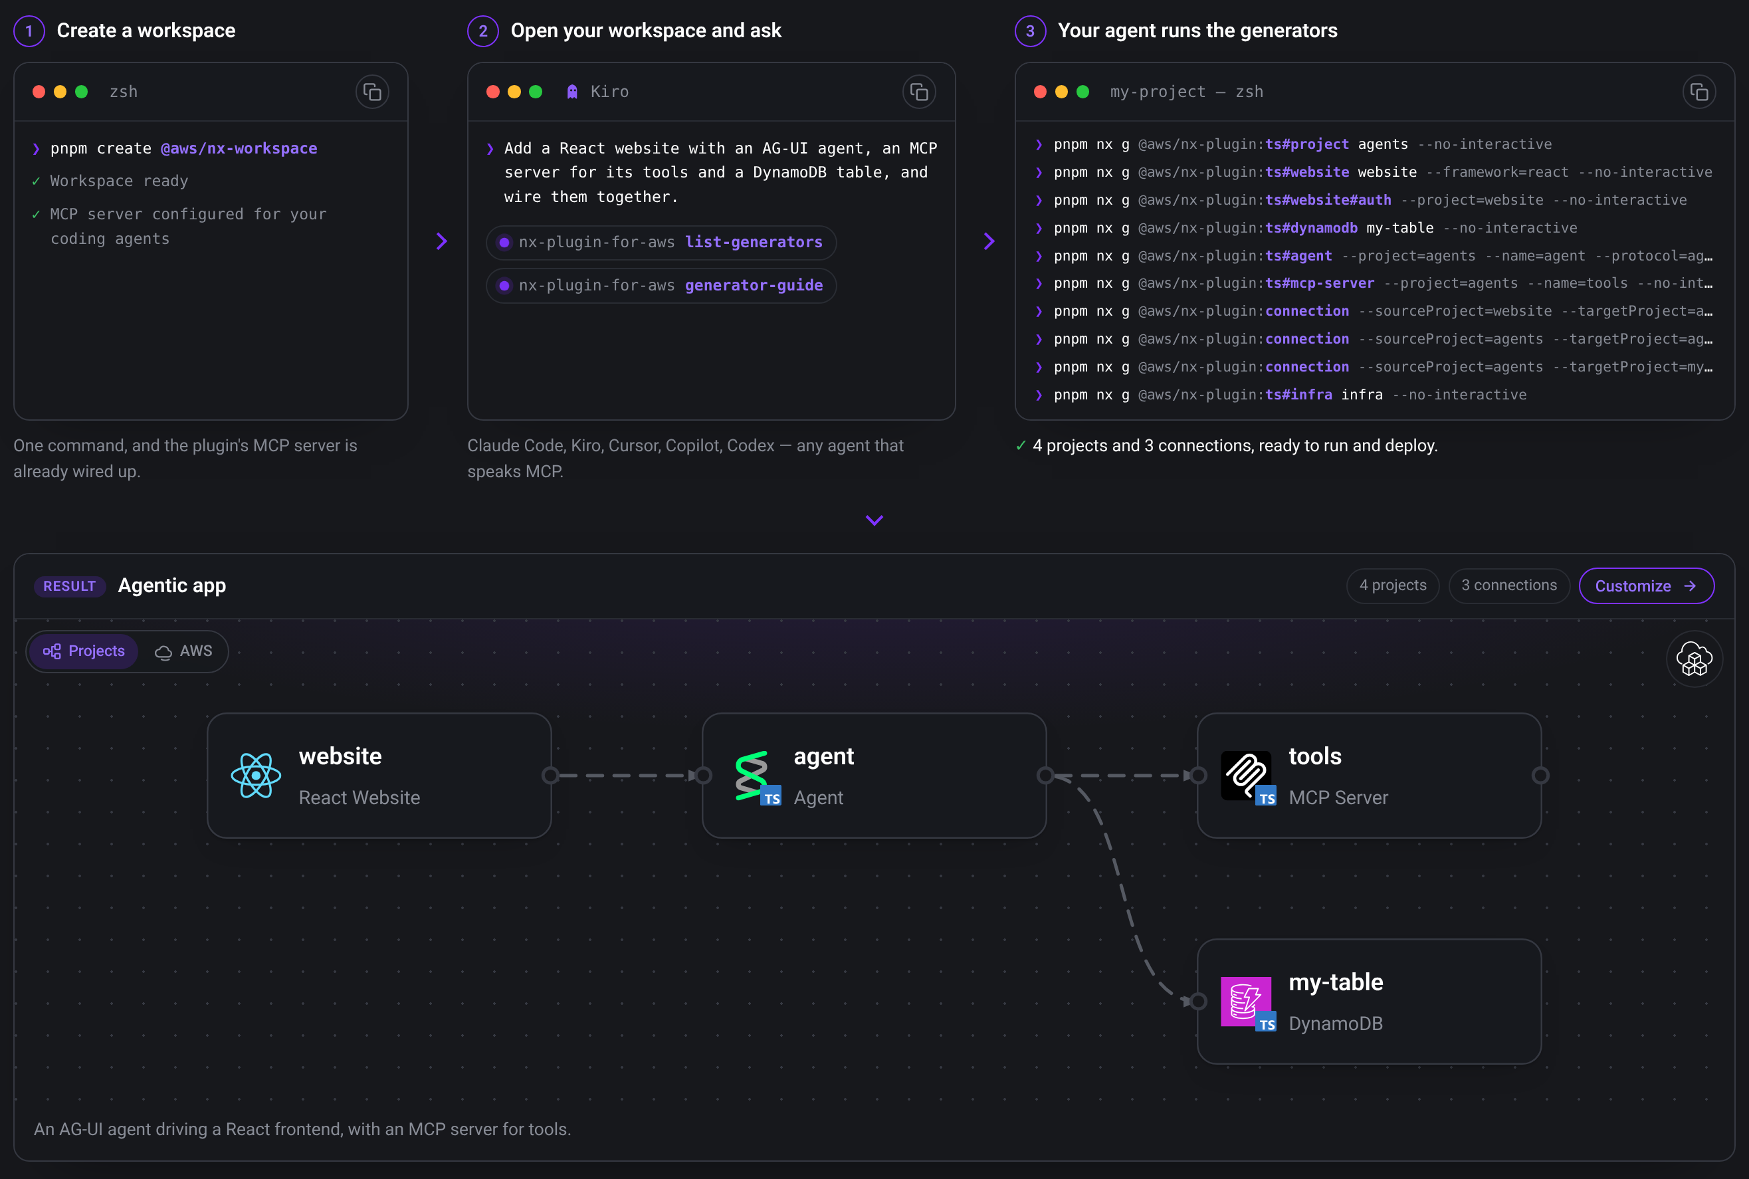This screenshot has height=1179, width=1749.
Task: Select the agent node card
Action: (873, 775)
